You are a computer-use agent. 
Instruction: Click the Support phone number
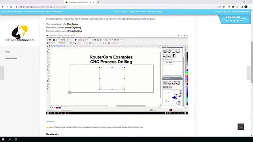click(x=137, y=12)
